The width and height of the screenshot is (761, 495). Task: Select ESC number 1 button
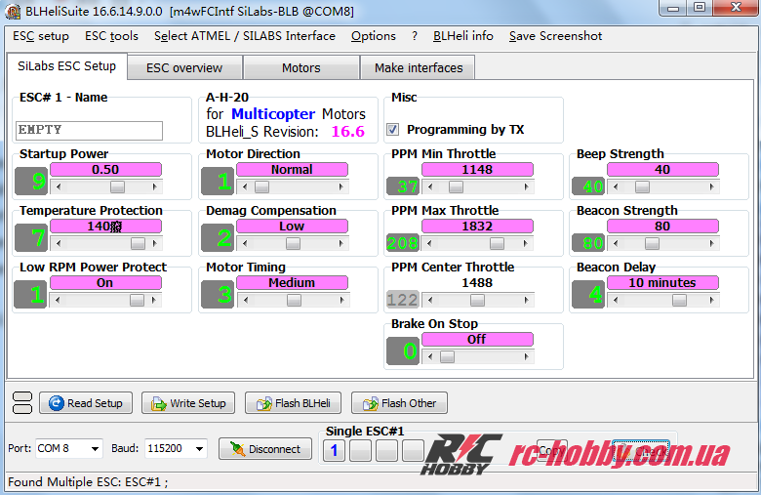(x=334, y=450)
